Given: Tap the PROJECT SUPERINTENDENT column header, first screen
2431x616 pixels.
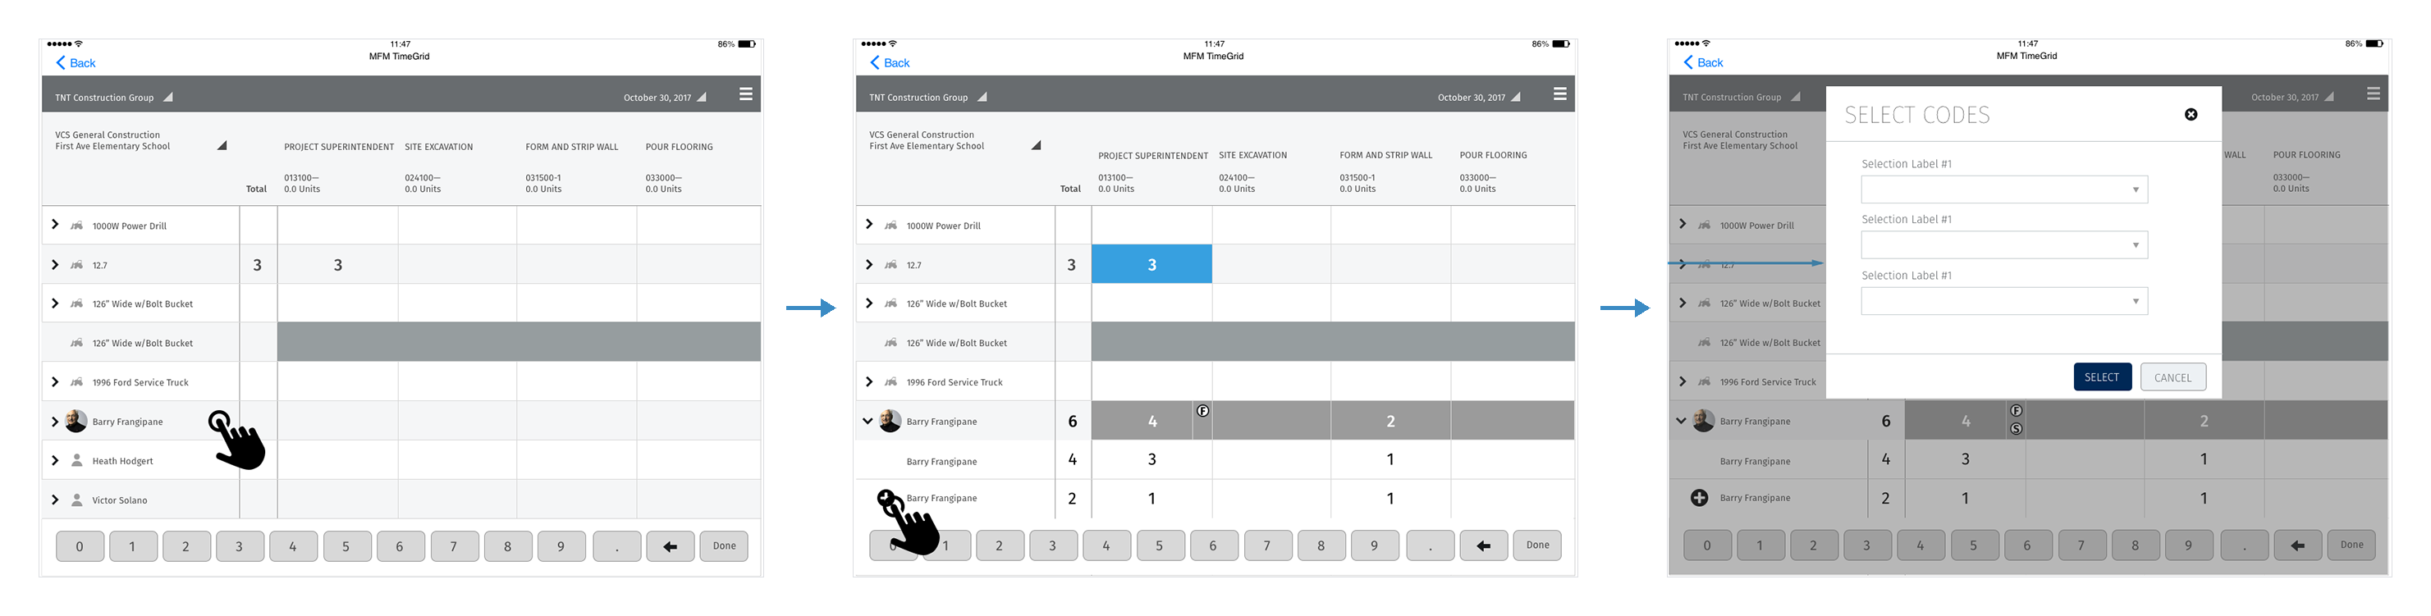Looking at the screenshot, I should click(339, 147).
